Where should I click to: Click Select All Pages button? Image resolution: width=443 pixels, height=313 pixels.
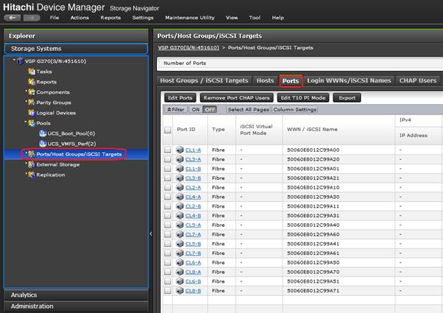point(249,110)
